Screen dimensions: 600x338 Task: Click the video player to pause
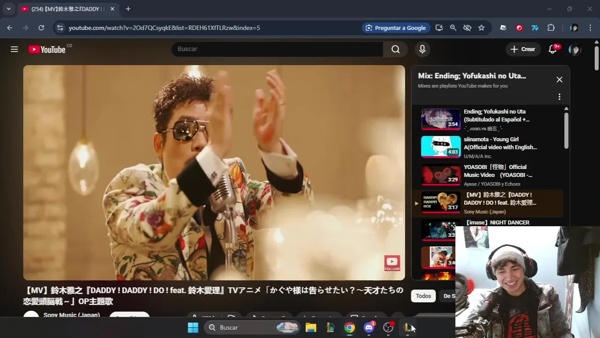214,172
